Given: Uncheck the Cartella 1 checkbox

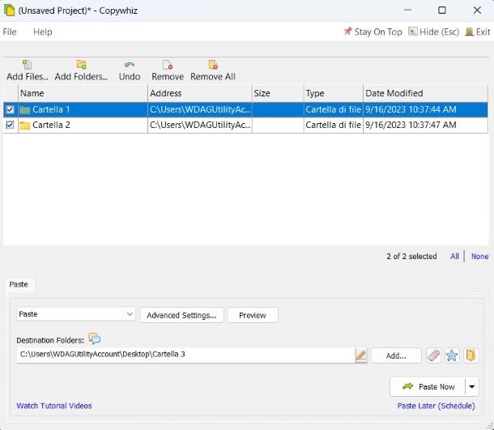Looking at the screenshot, I should 10,109.
